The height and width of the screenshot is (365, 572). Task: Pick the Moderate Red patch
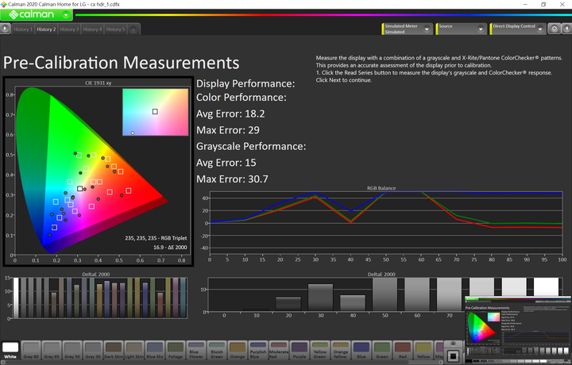[278, 350]
